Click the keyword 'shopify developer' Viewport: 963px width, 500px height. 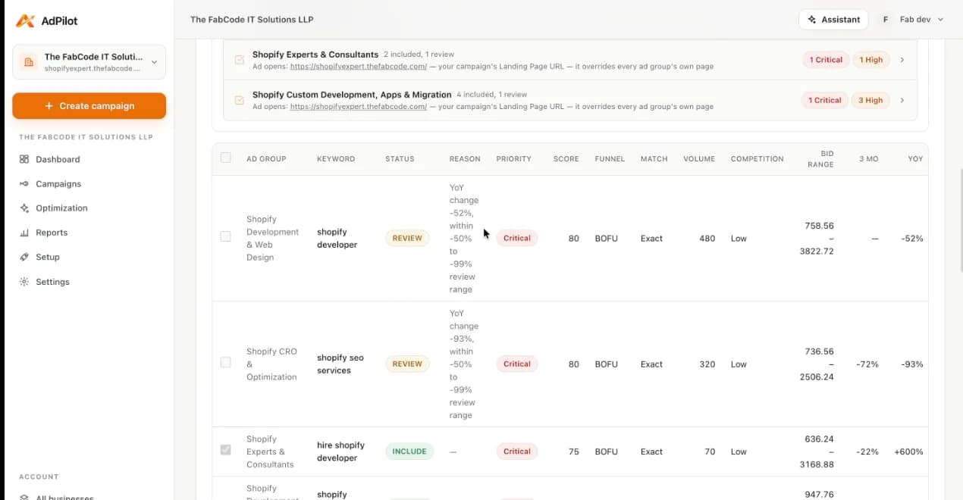[337, 239]
